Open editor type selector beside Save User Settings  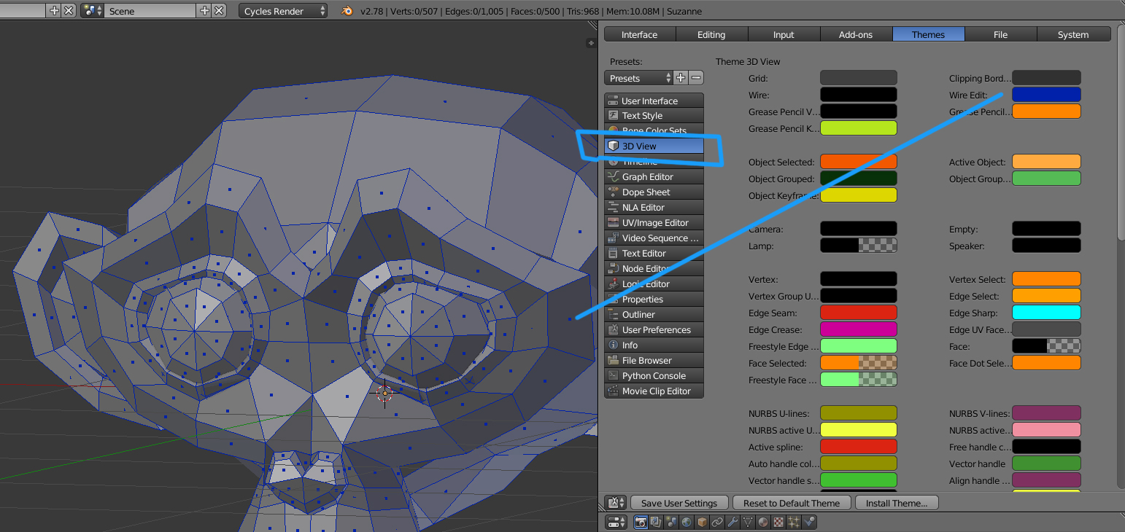[616, 503]
